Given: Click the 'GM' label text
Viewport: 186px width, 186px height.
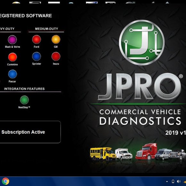Looking at the screenshot, I should click(x=56, y=47).
